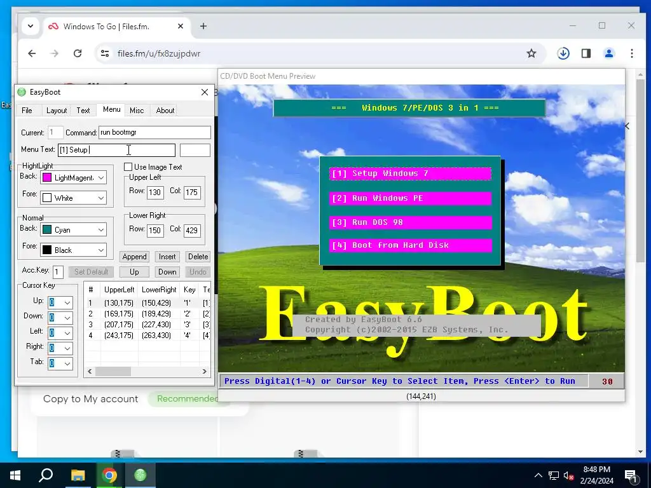
Task: Click [2] Run Windows PE in preview
Action: (411, 198)
